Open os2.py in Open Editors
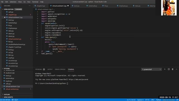The image size is (179, 101). (11, 52)
